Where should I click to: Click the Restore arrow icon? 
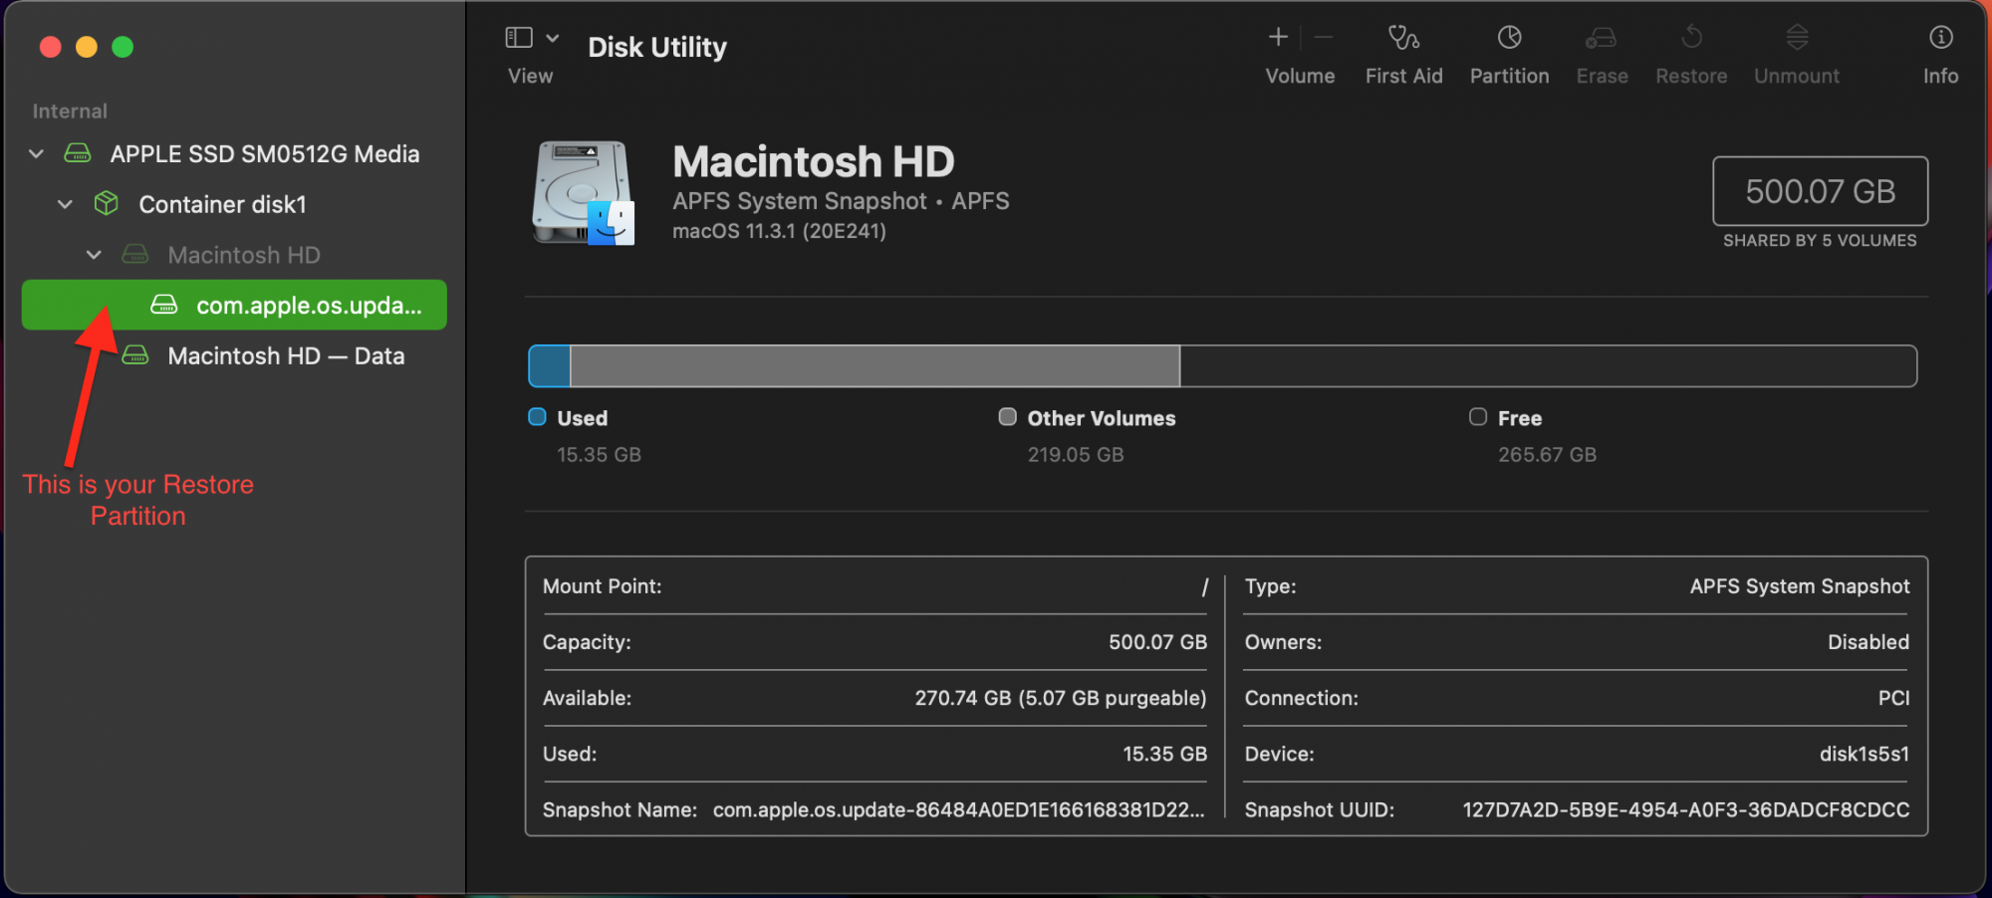point(1691,38)
